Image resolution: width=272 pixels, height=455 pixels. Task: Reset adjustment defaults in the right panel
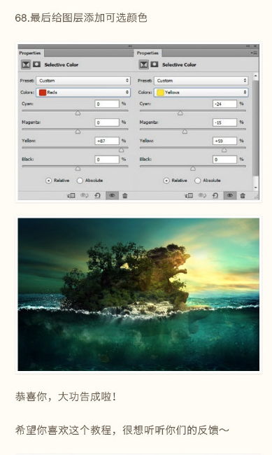pos(215,195)
